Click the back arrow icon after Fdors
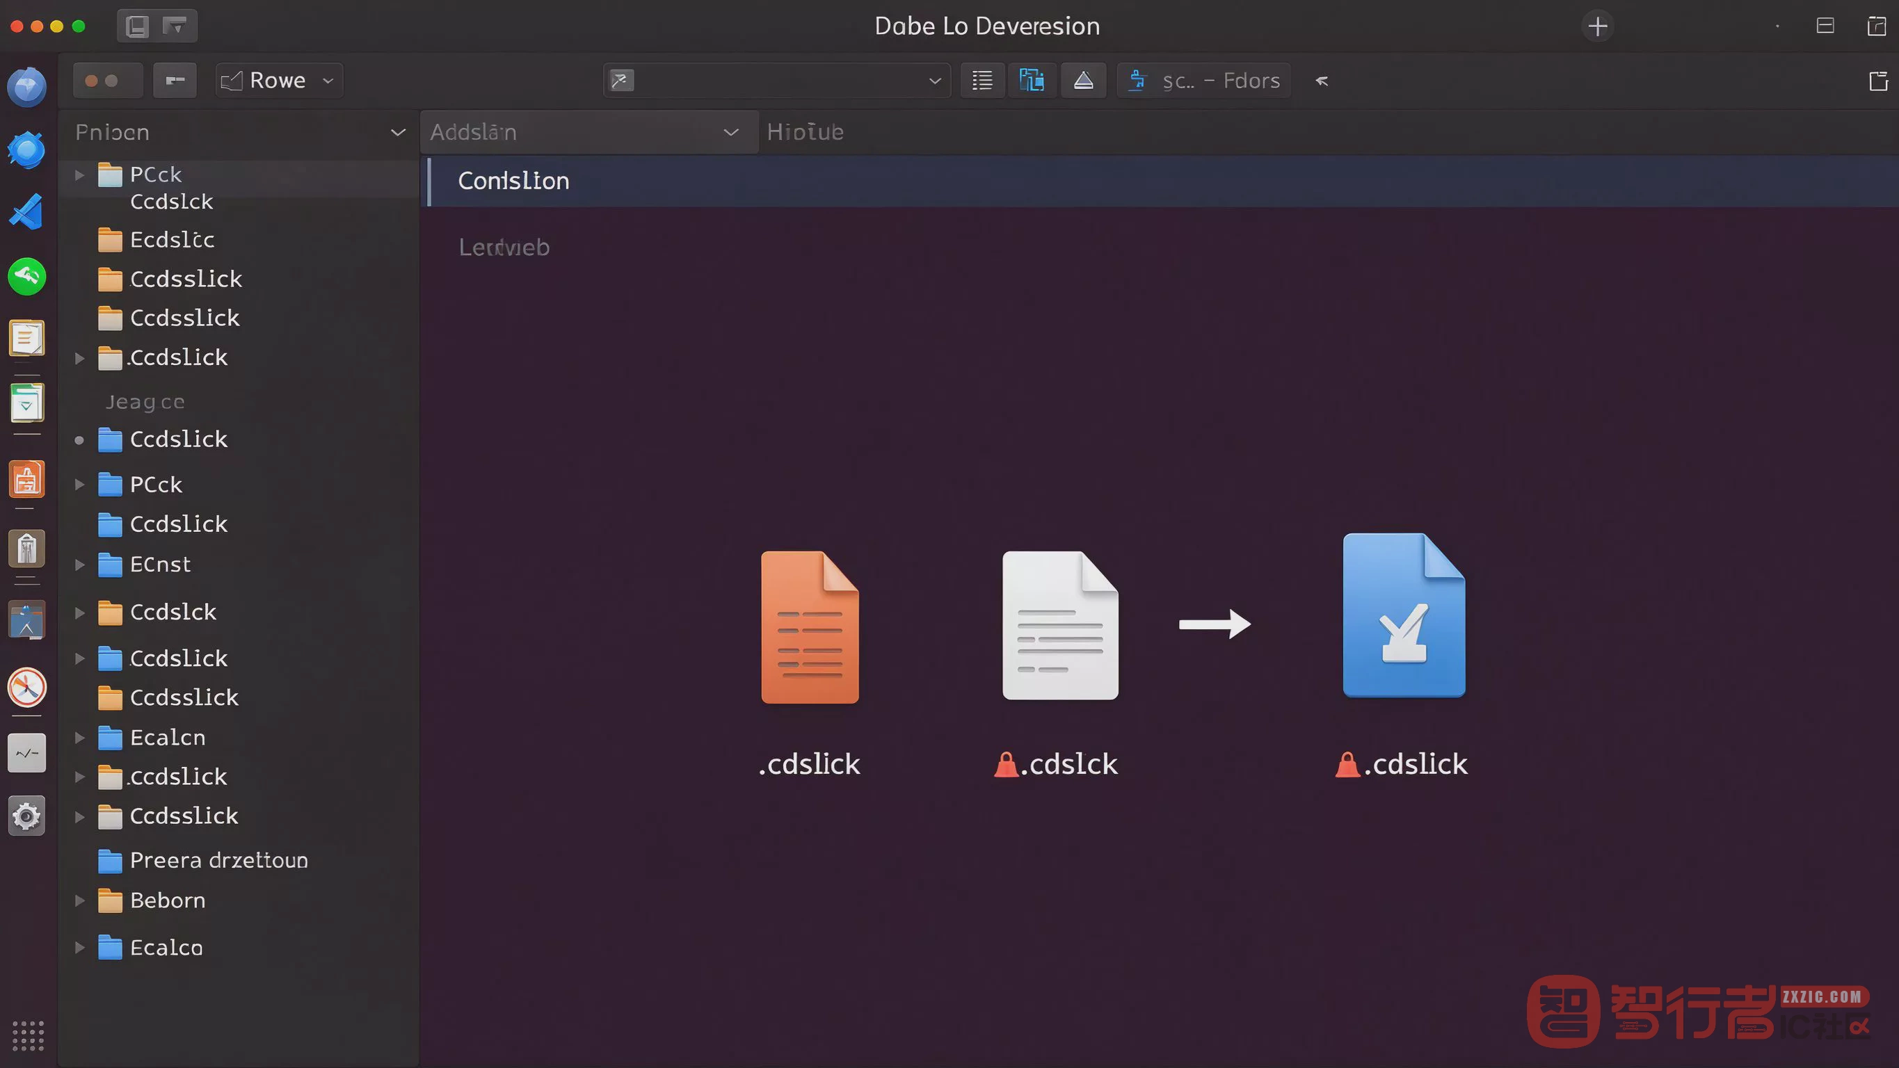Screen dimensions: 1899x1068 (x=1322, y=81)
